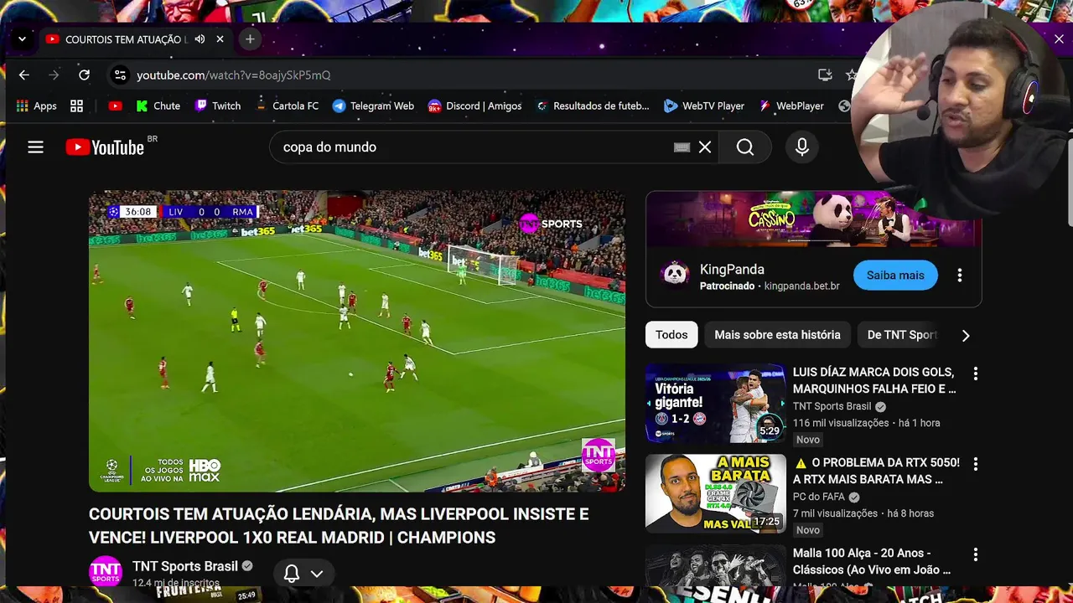Open the YouTube hamburger guide menu

(35, 147)
